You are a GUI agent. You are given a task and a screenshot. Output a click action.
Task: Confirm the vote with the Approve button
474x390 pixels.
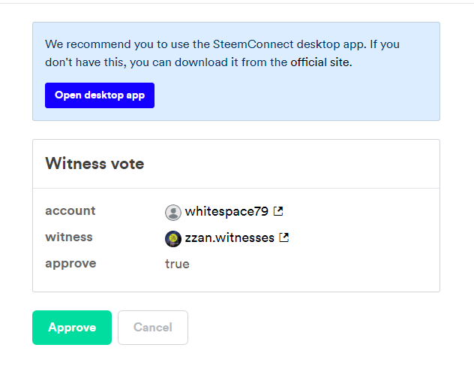coord(72,328)
